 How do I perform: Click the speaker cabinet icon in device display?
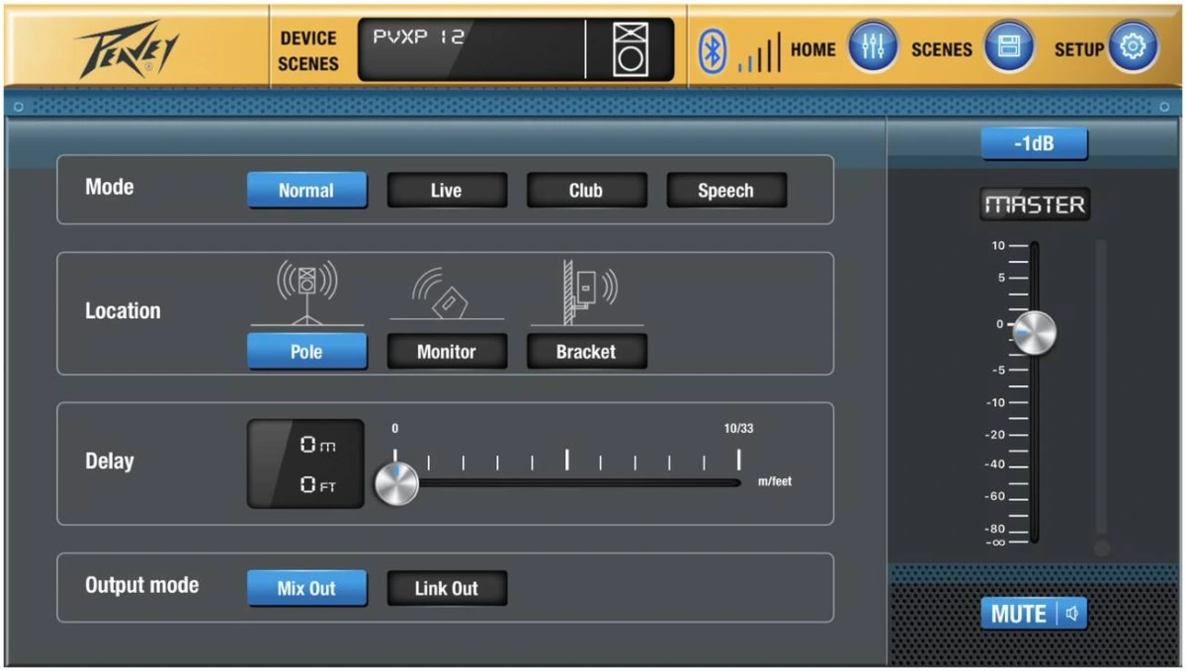pyautogui.click(x=630, y=49)
